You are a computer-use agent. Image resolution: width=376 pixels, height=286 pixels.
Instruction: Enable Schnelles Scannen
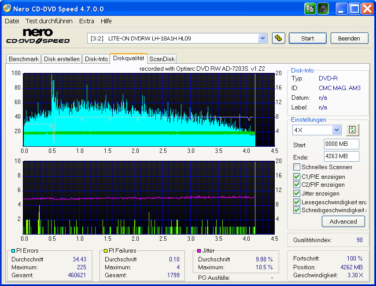pos(296,167)
